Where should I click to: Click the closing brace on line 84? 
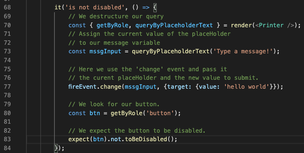pos(56,149)
